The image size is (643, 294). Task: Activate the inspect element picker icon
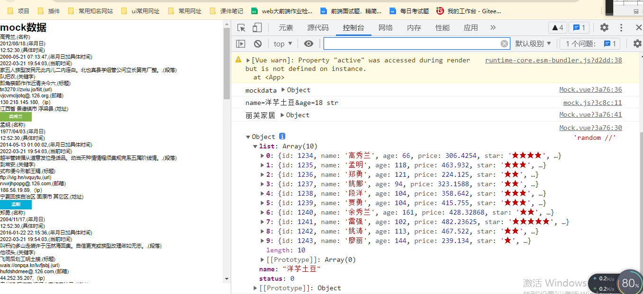(x=241, y=28)
